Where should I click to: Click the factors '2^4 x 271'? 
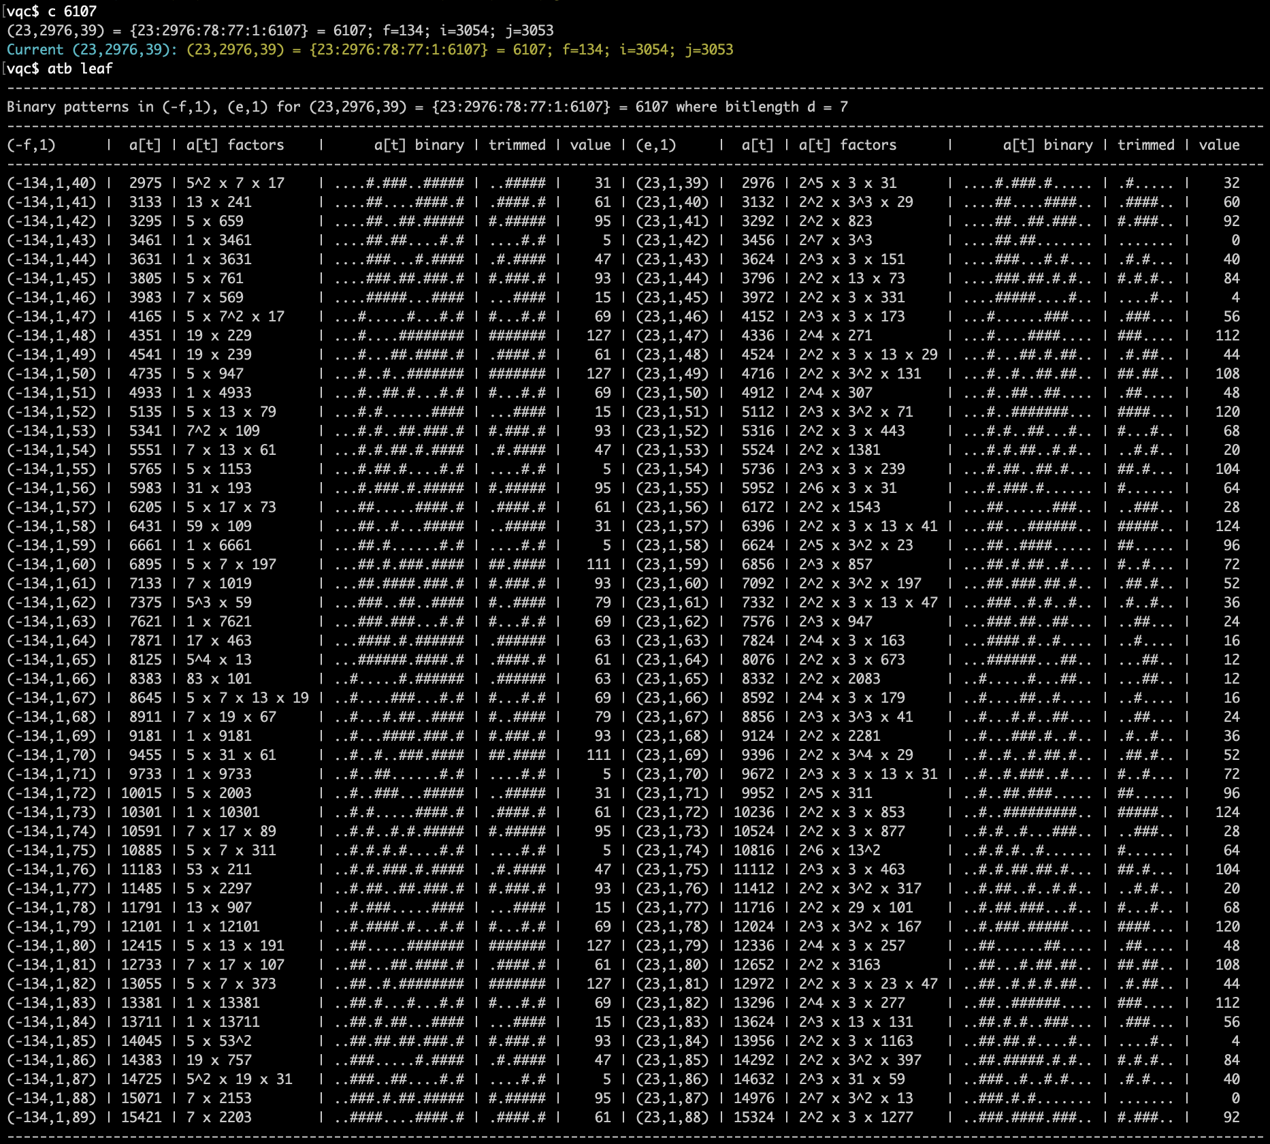coord(836,336)
